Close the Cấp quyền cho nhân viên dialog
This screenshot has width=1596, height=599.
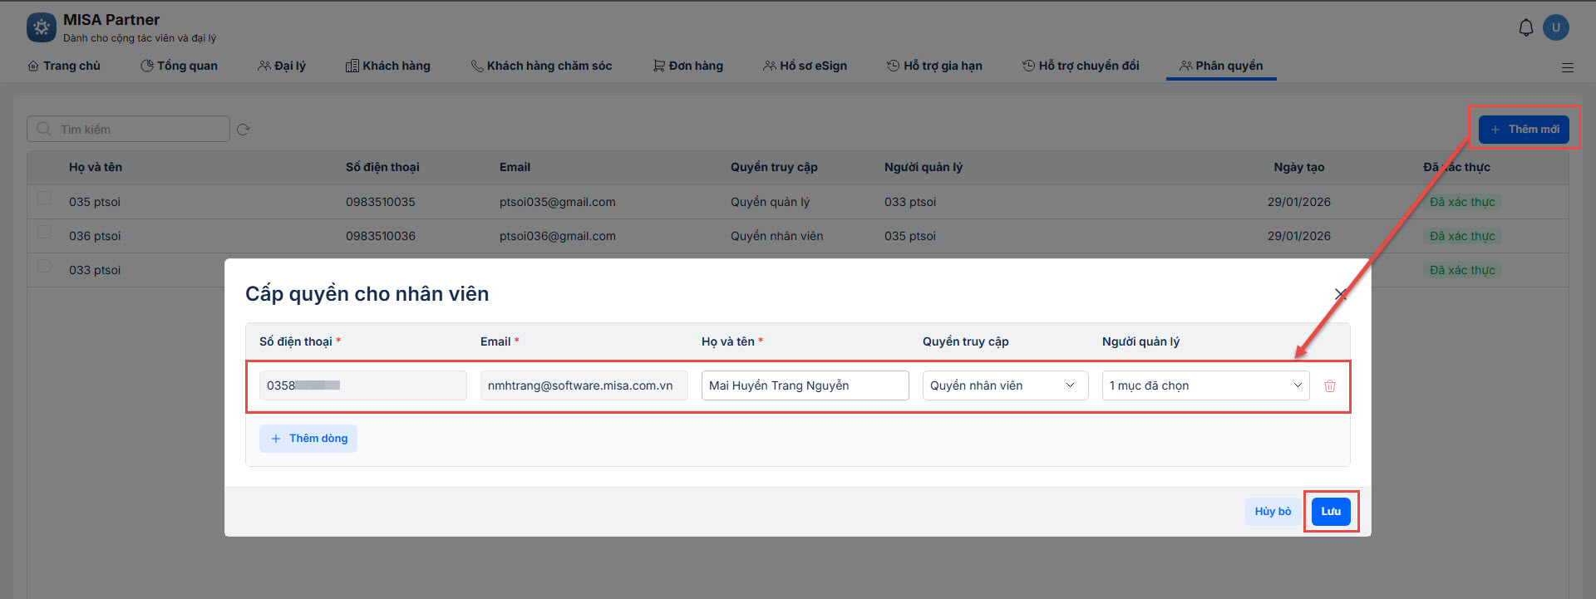pos(1340,294)
